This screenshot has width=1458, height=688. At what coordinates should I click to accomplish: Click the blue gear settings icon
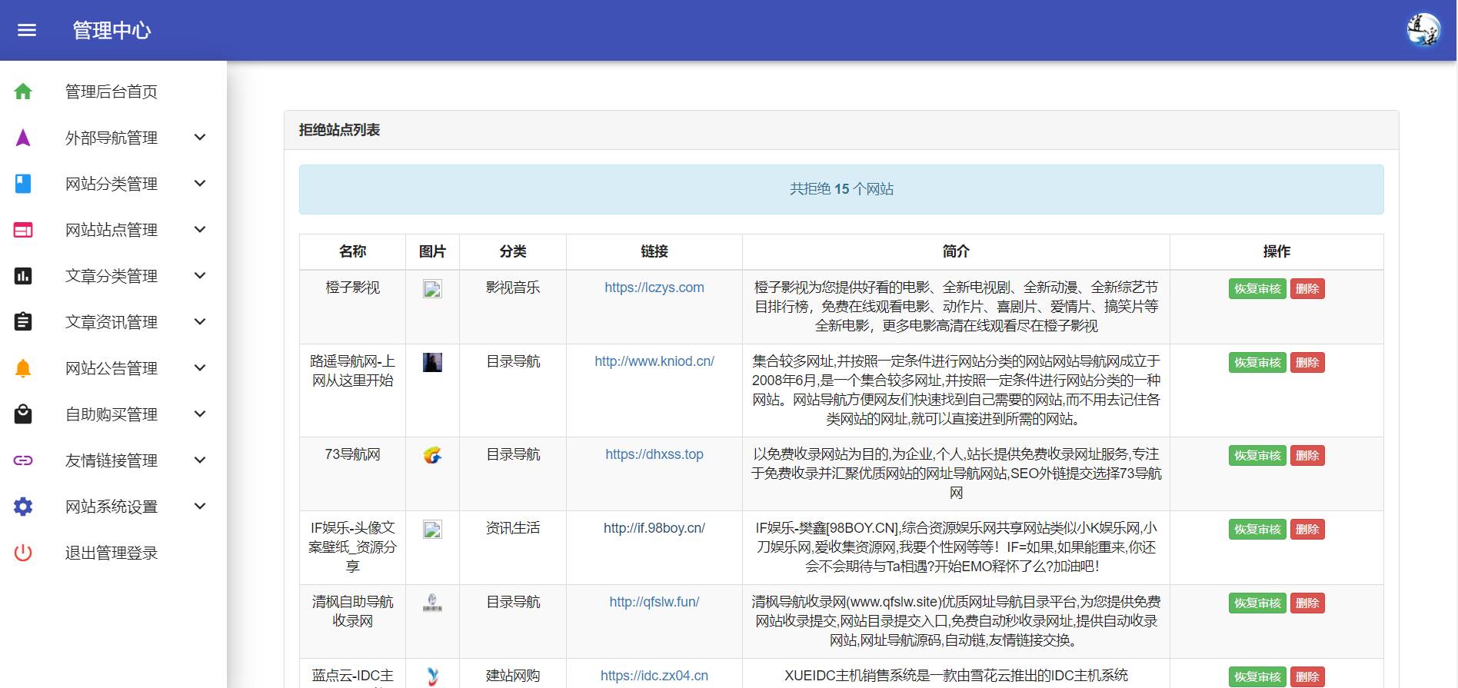point(23,507)
